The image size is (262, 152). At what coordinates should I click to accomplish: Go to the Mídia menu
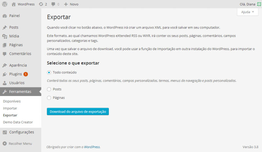[14, 36]
